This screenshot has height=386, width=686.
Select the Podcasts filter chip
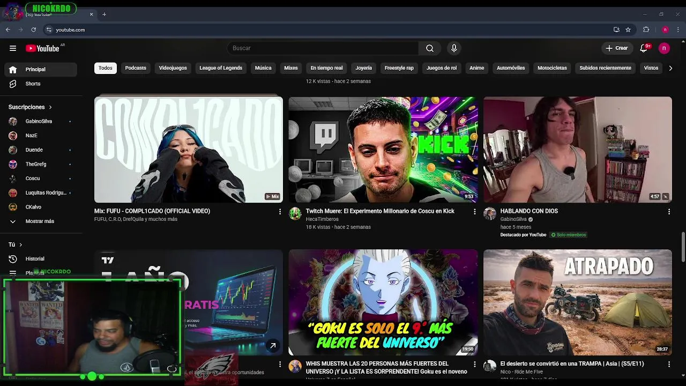(x=136, y=68)
